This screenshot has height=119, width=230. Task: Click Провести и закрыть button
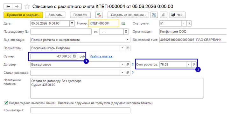coord(23,15)
